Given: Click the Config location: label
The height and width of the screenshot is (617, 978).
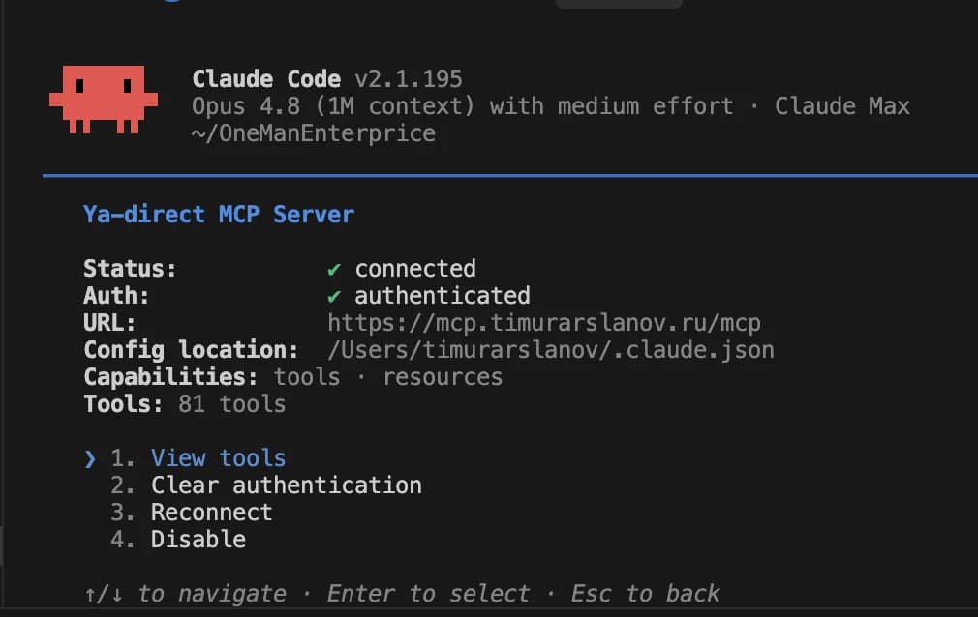Looking at the screenshot, I should 191,350.
